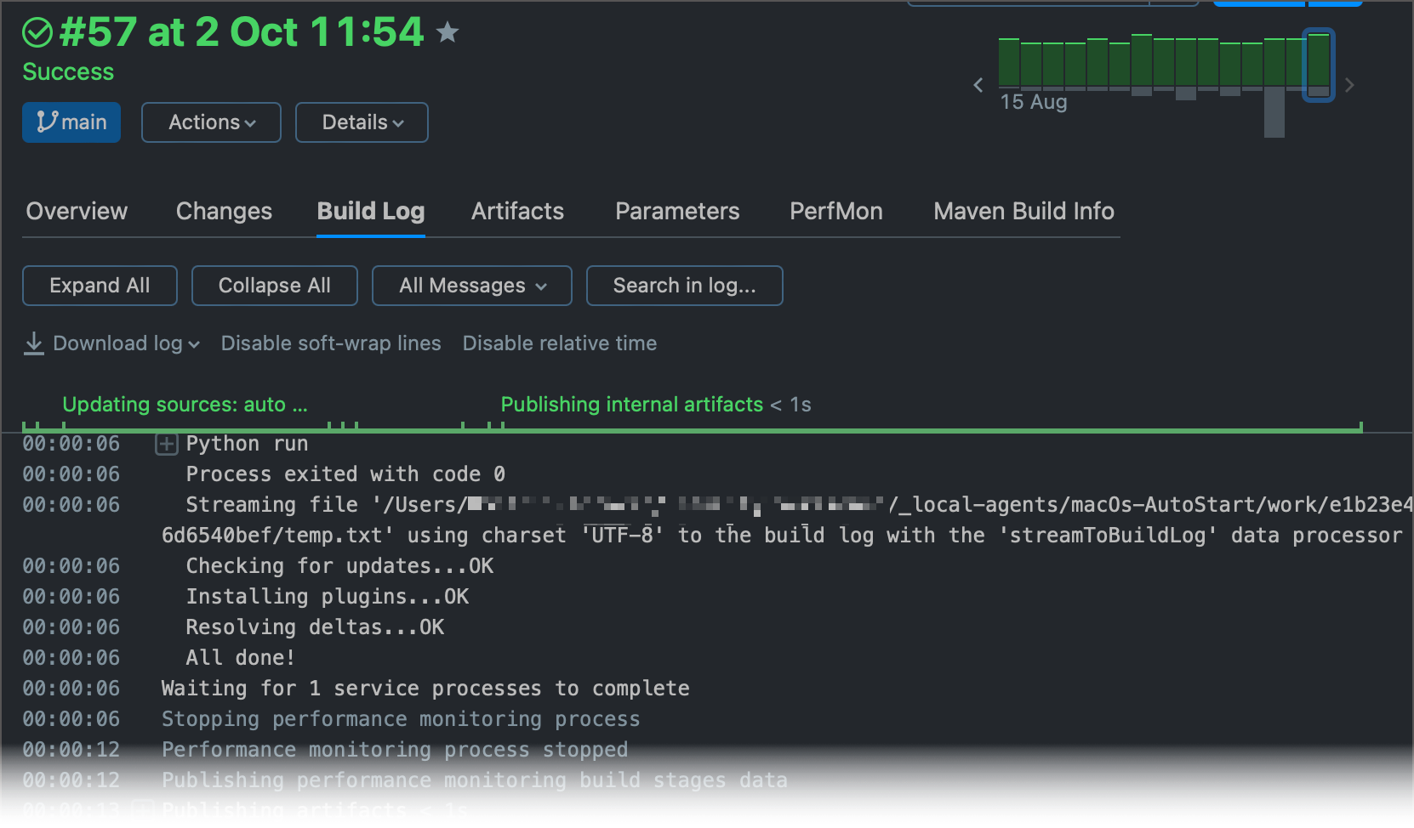Click the download icon next to Download log

pos(34,343)
